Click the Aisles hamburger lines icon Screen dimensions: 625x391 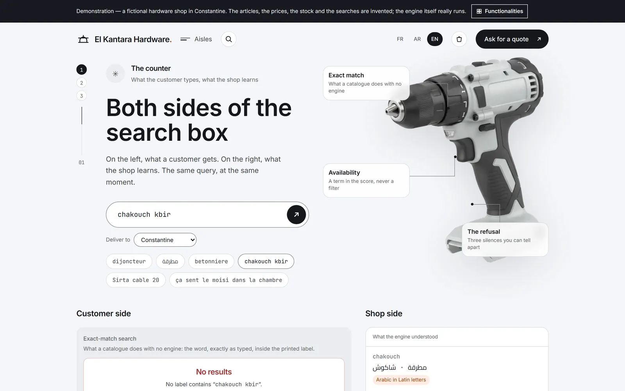(x=185, y=39)
